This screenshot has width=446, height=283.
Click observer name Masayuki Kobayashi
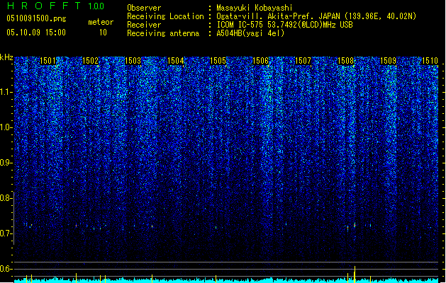coord(255,8)
